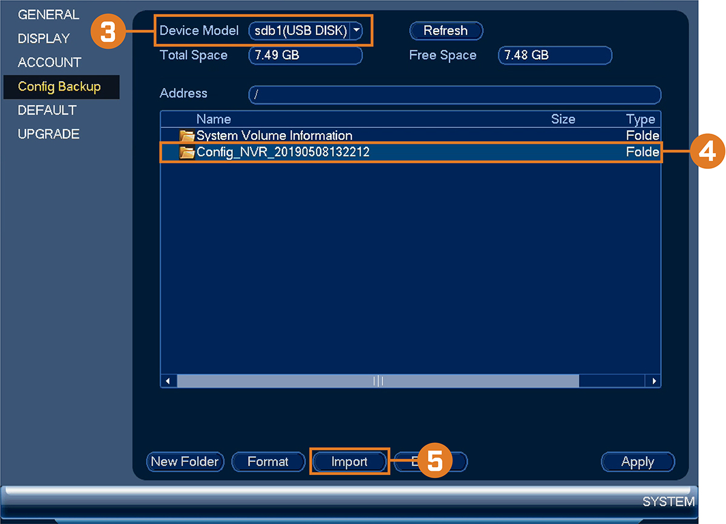Click the right arrow of the horizontal scrollbar

tap(653, 381)
